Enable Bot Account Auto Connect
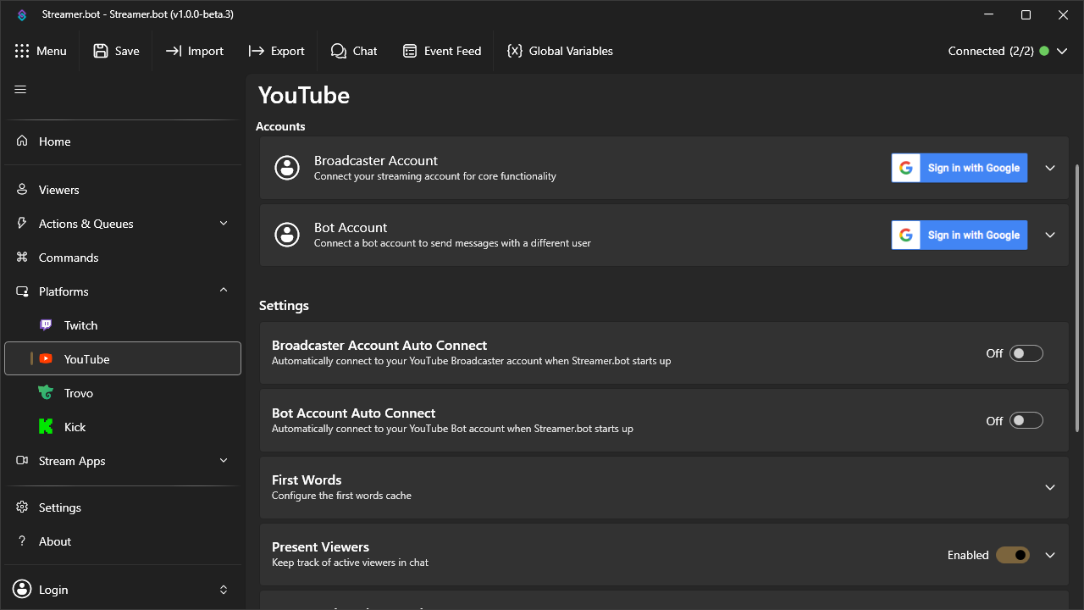Image resolution: width=1084 pixels, height=610 pixels. click(x=1026, y=420)
